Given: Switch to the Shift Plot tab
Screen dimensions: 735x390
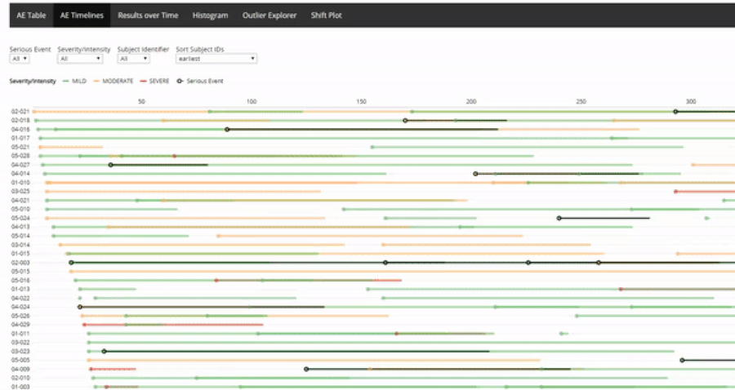Looking at the screenshot, I should 326,16.
